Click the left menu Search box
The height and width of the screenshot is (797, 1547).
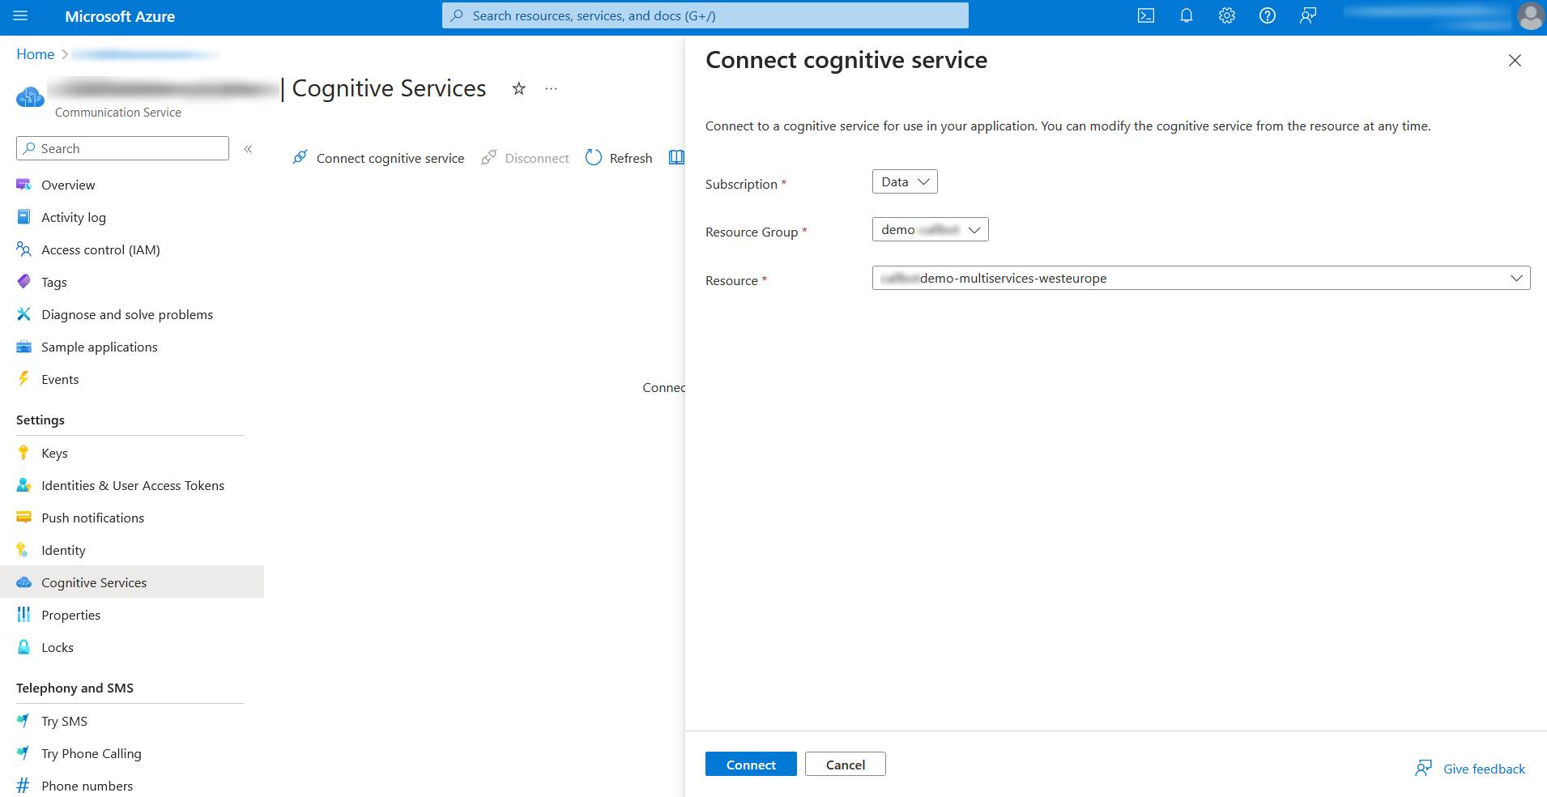[x=122, y=148]
